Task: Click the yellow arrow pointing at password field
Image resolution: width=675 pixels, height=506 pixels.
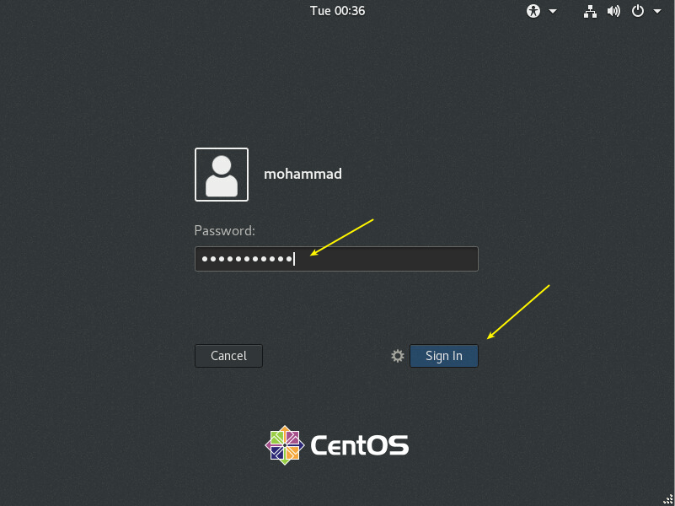Action: (x=342, y=236)
